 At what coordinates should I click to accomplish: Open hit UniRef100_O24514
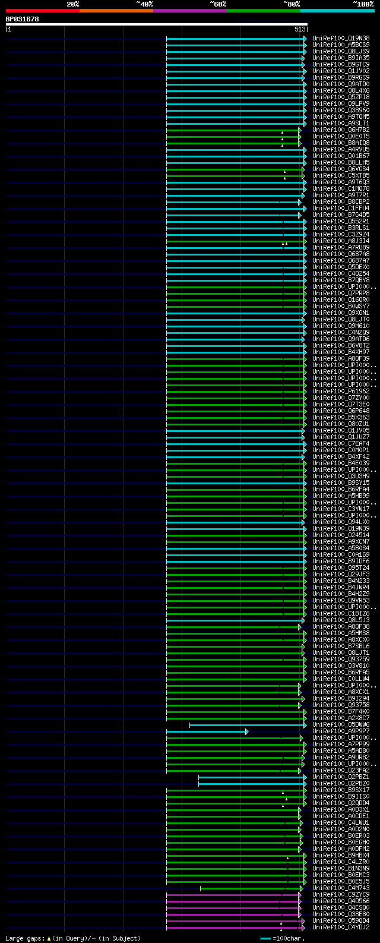coord(341,535)
